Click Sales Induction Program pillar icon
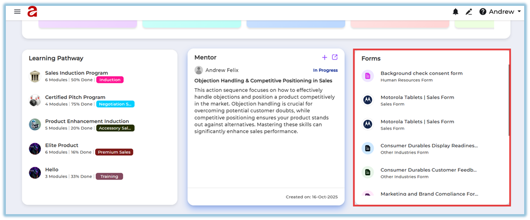 35,76
